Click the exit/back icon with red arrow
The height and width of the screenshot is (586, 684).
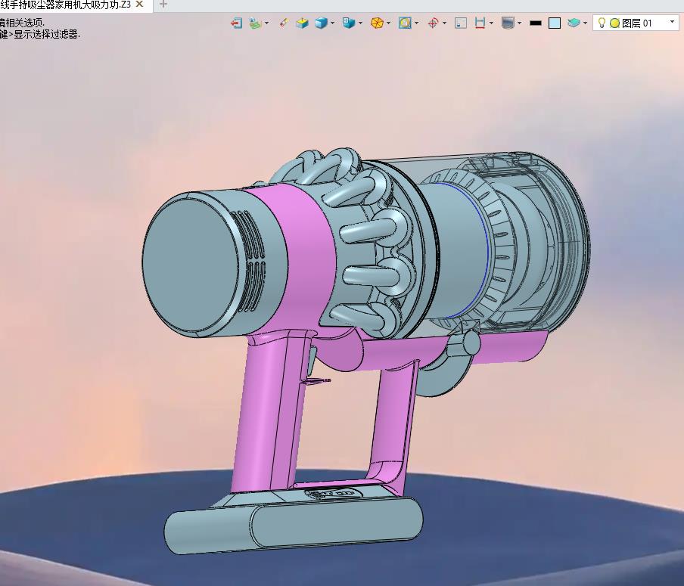236,23
